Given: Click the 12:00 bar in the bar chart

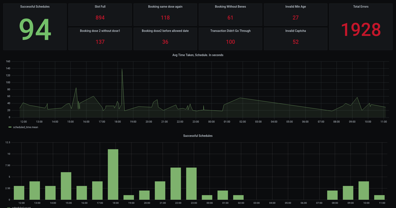Looking at the screenshot, I should click(x=19, y=193).
